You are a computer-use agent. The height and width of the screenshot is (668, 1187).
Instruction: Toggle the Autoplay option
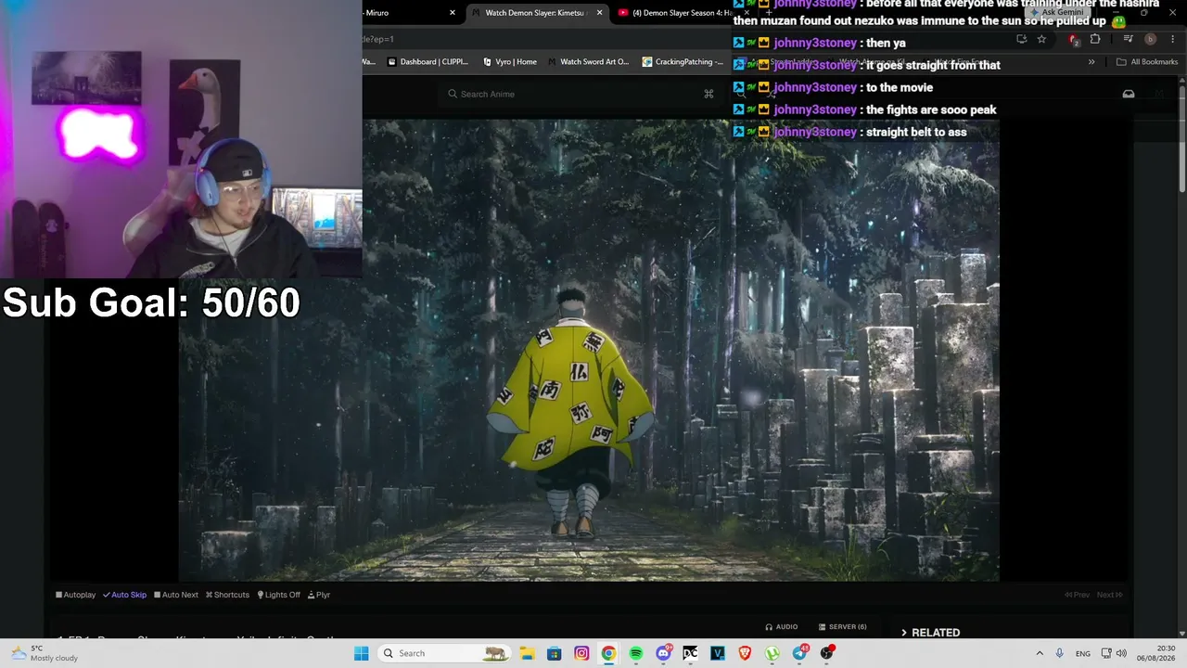pyautogui.click(x=76, y=595)
